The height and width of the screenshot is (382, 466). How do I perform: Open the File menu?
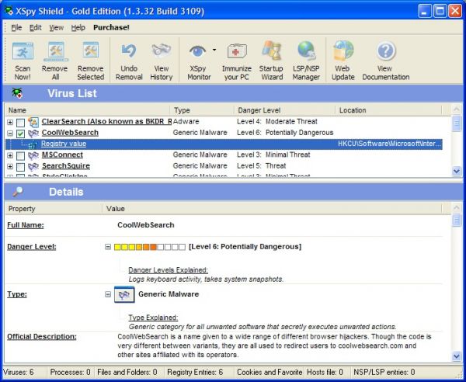16,27
